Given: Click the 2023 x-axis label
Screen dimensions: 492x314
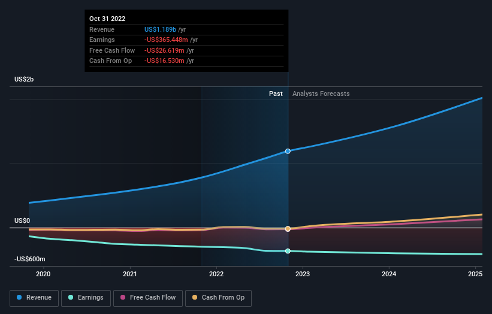Looking at the screenshot, I should click(303, 274).
